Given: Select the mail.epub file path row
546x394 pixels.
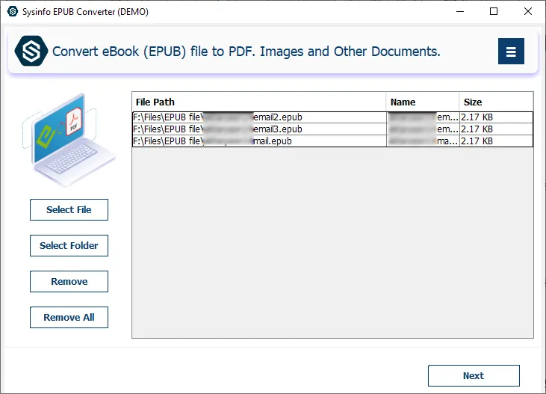Looking at the screenshot, I should pos(259,141).
